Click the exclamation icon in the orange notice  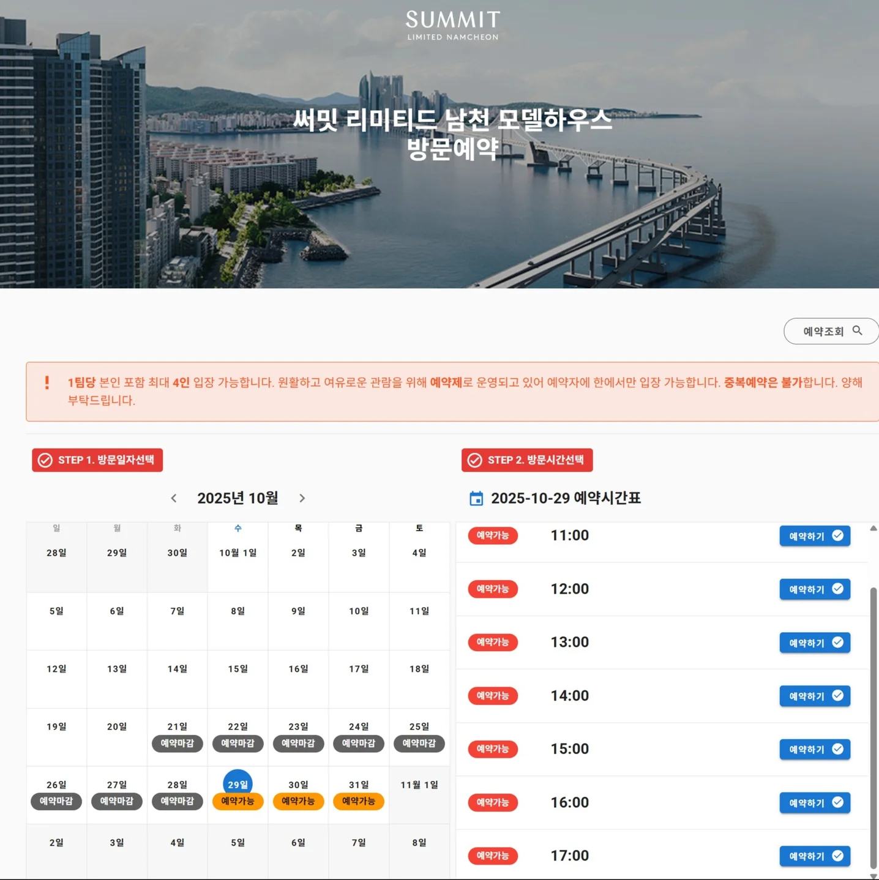click(46, 382)
